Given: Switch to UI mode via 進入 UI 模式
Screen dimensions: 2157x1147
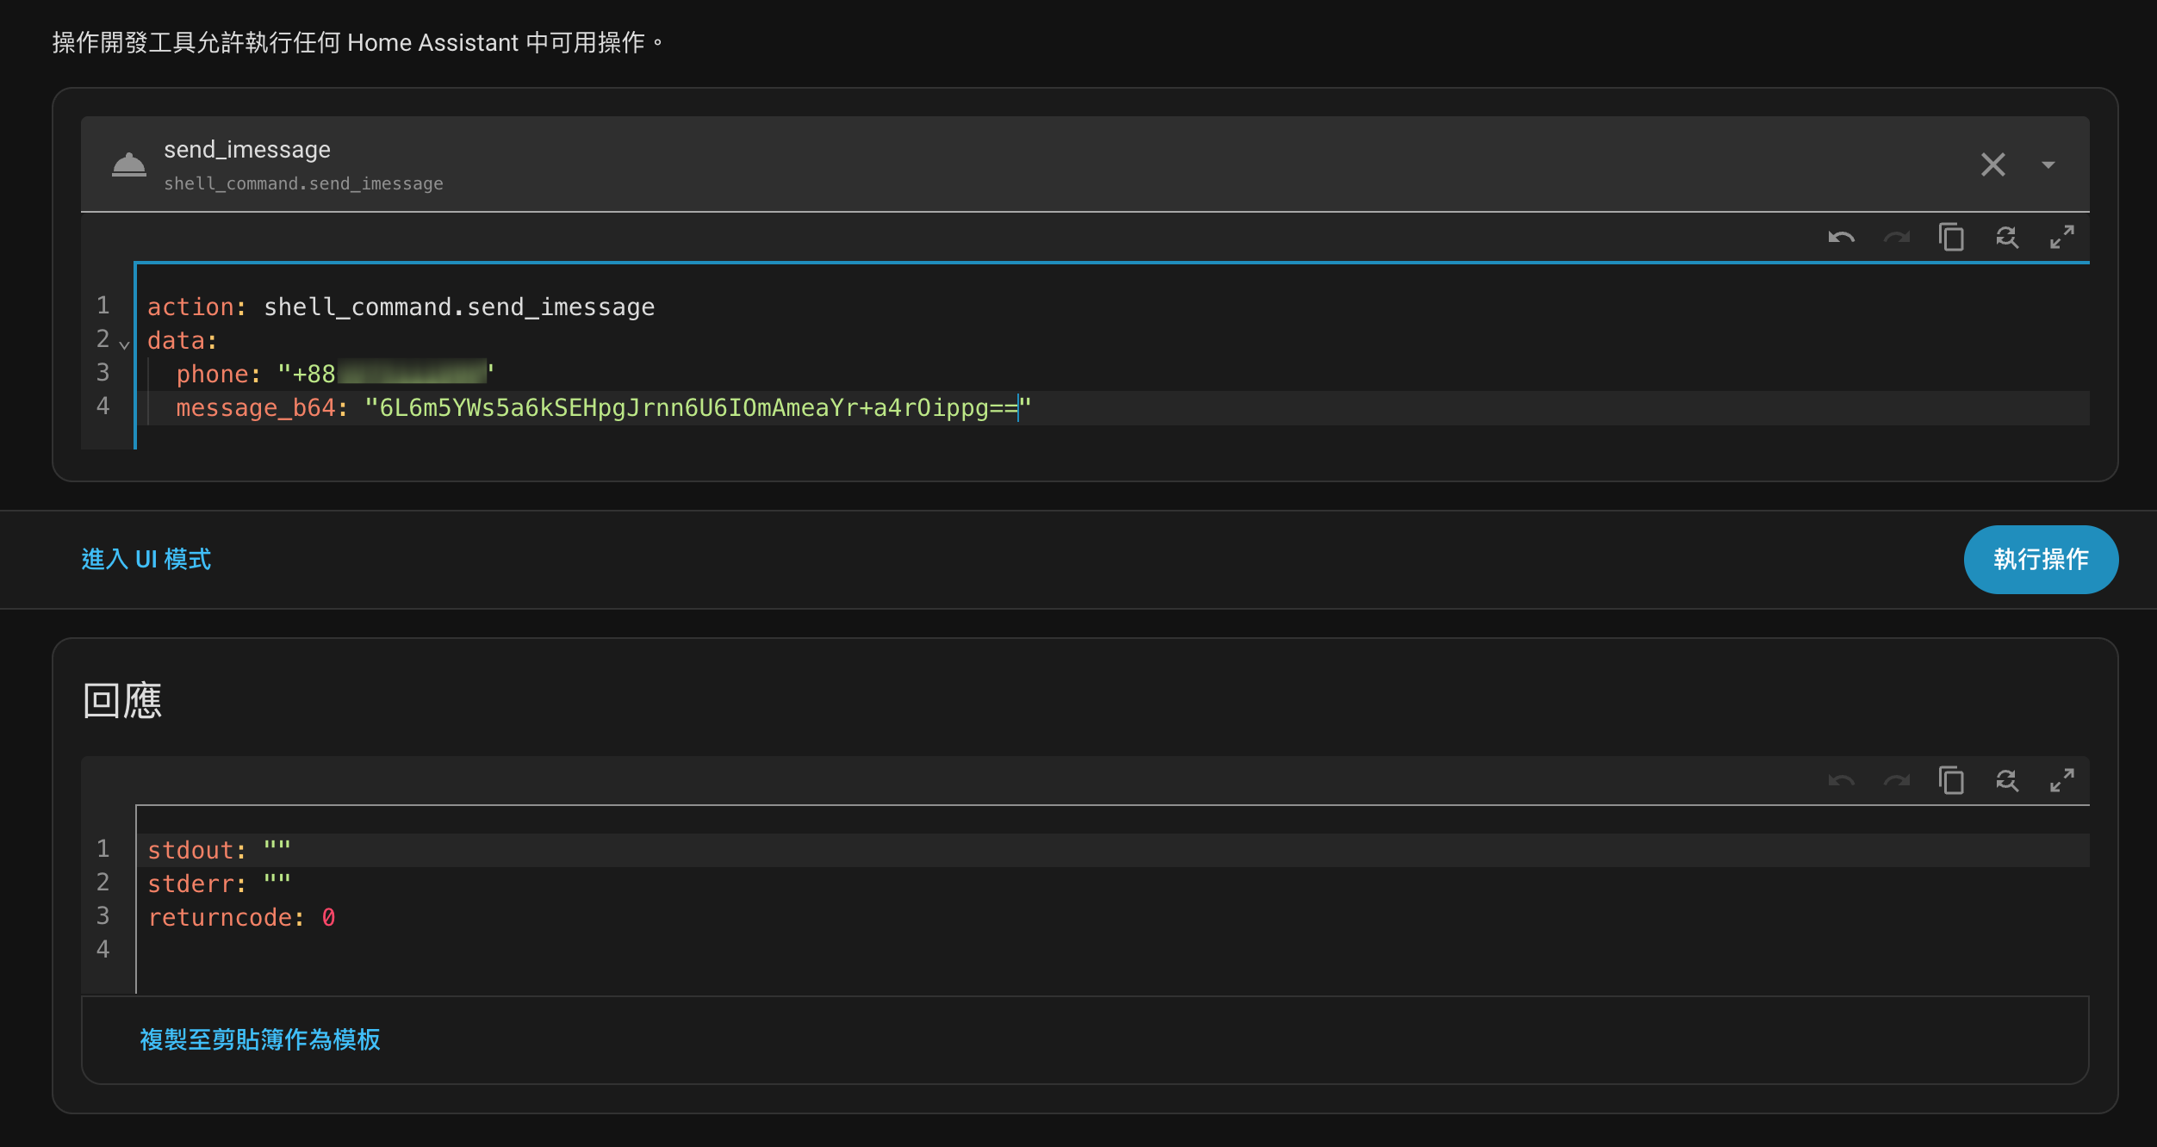Looking at the screenshot, I should pyautogui.click(x=146, y=560).
